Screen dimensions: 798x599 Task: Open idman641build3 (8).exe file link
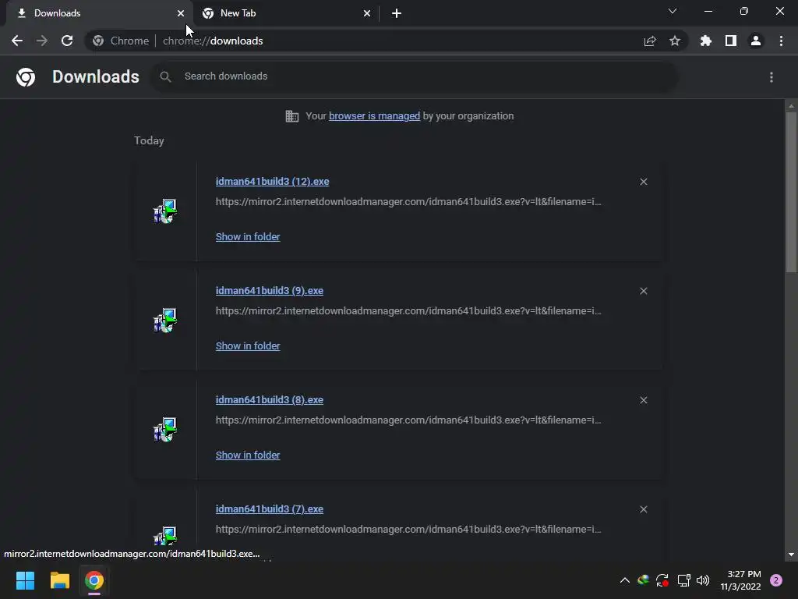(269, 400)
